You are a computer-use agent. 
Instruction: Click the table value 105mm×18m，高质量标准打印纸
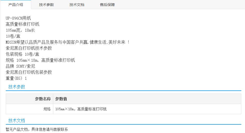(x=81, y=109)
